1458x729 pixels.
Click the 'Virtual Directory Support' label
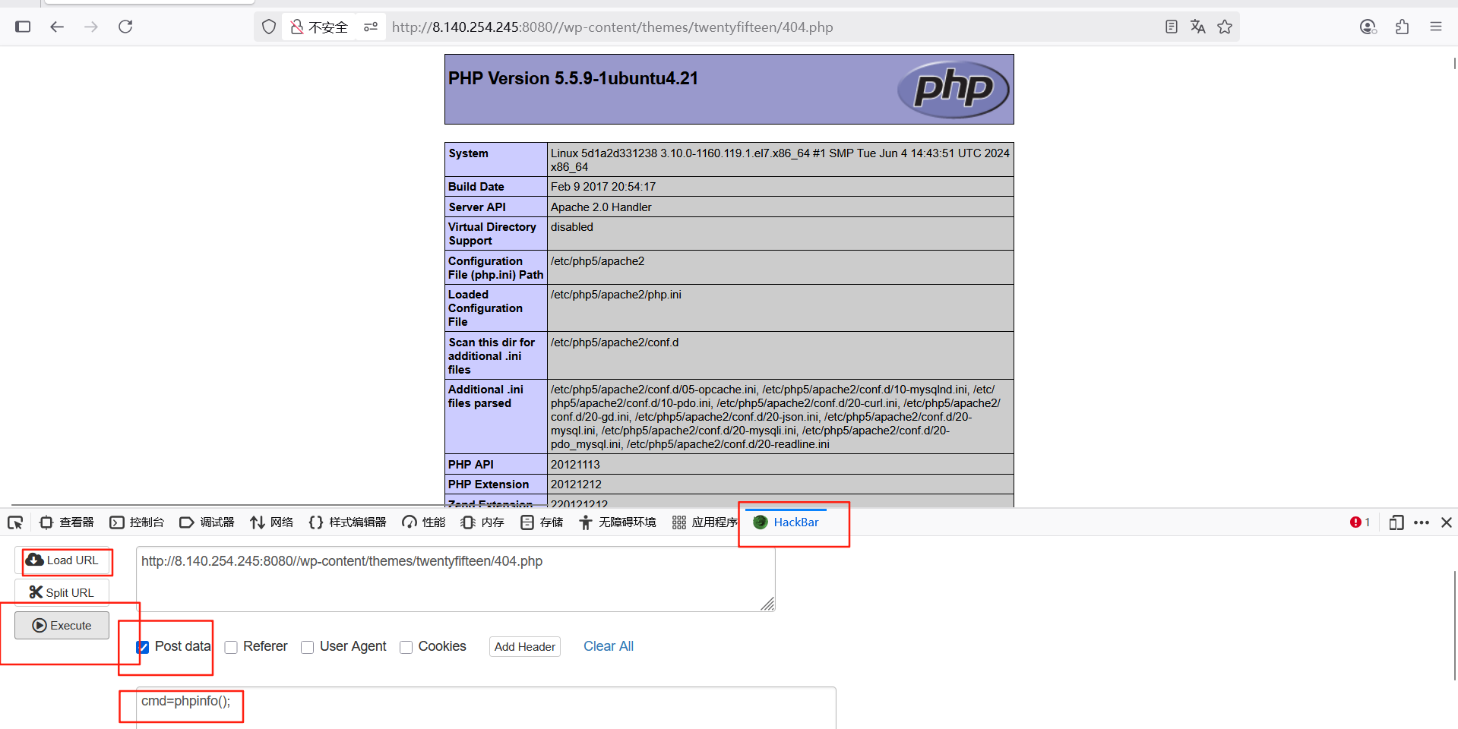[x=492, y=234]
